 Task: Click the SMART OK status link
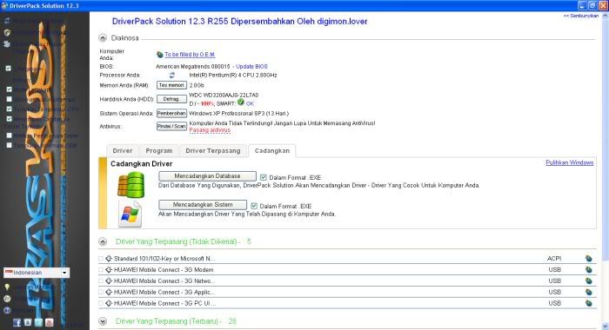coord(250,104)
